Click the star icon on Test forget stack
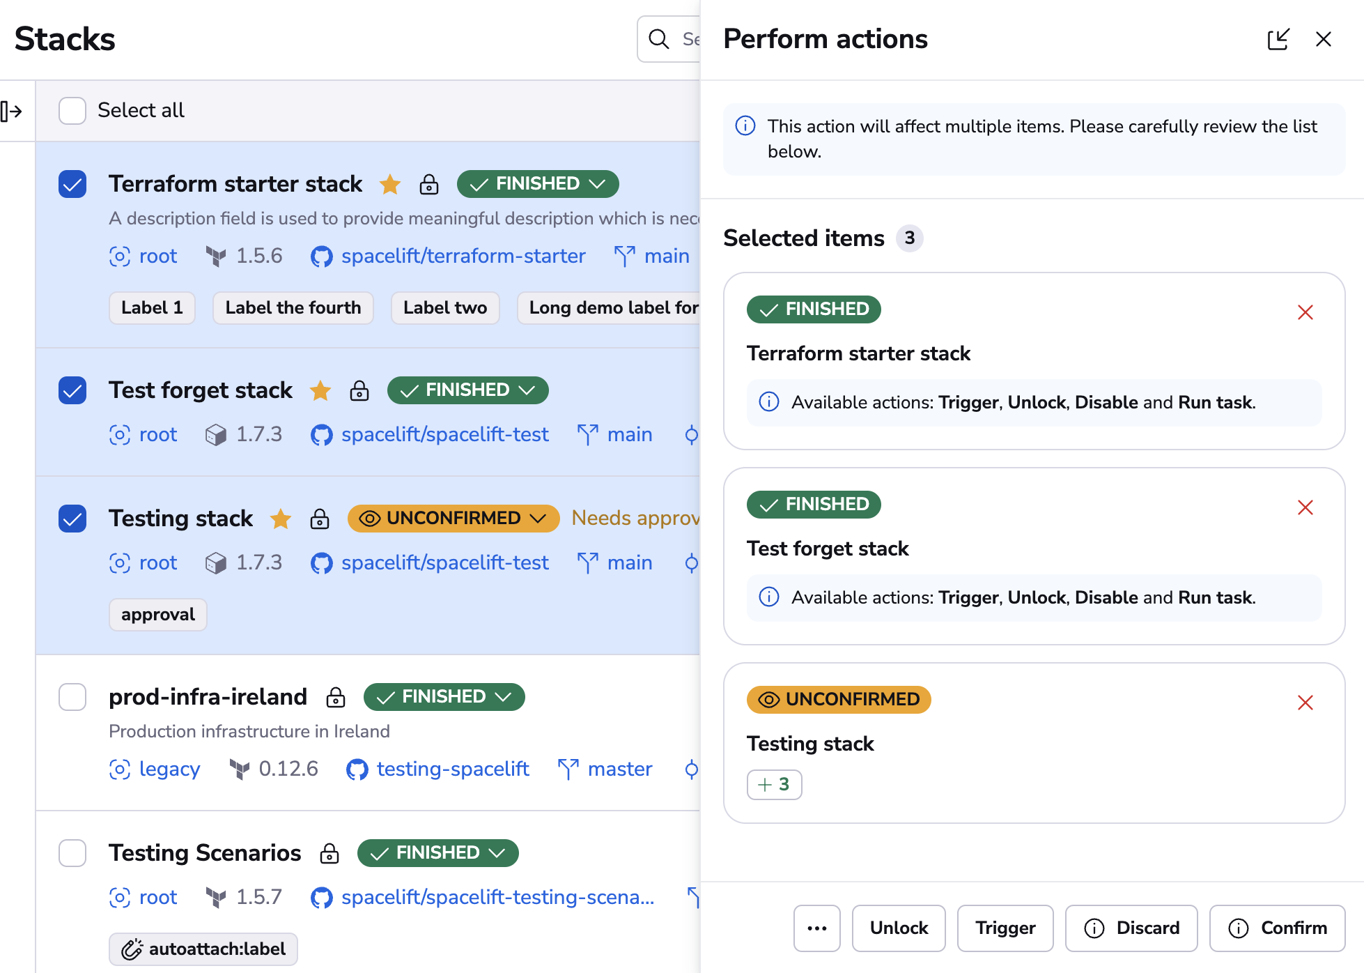This screenshot has height=973, width=1364. [x=320, y=391]
